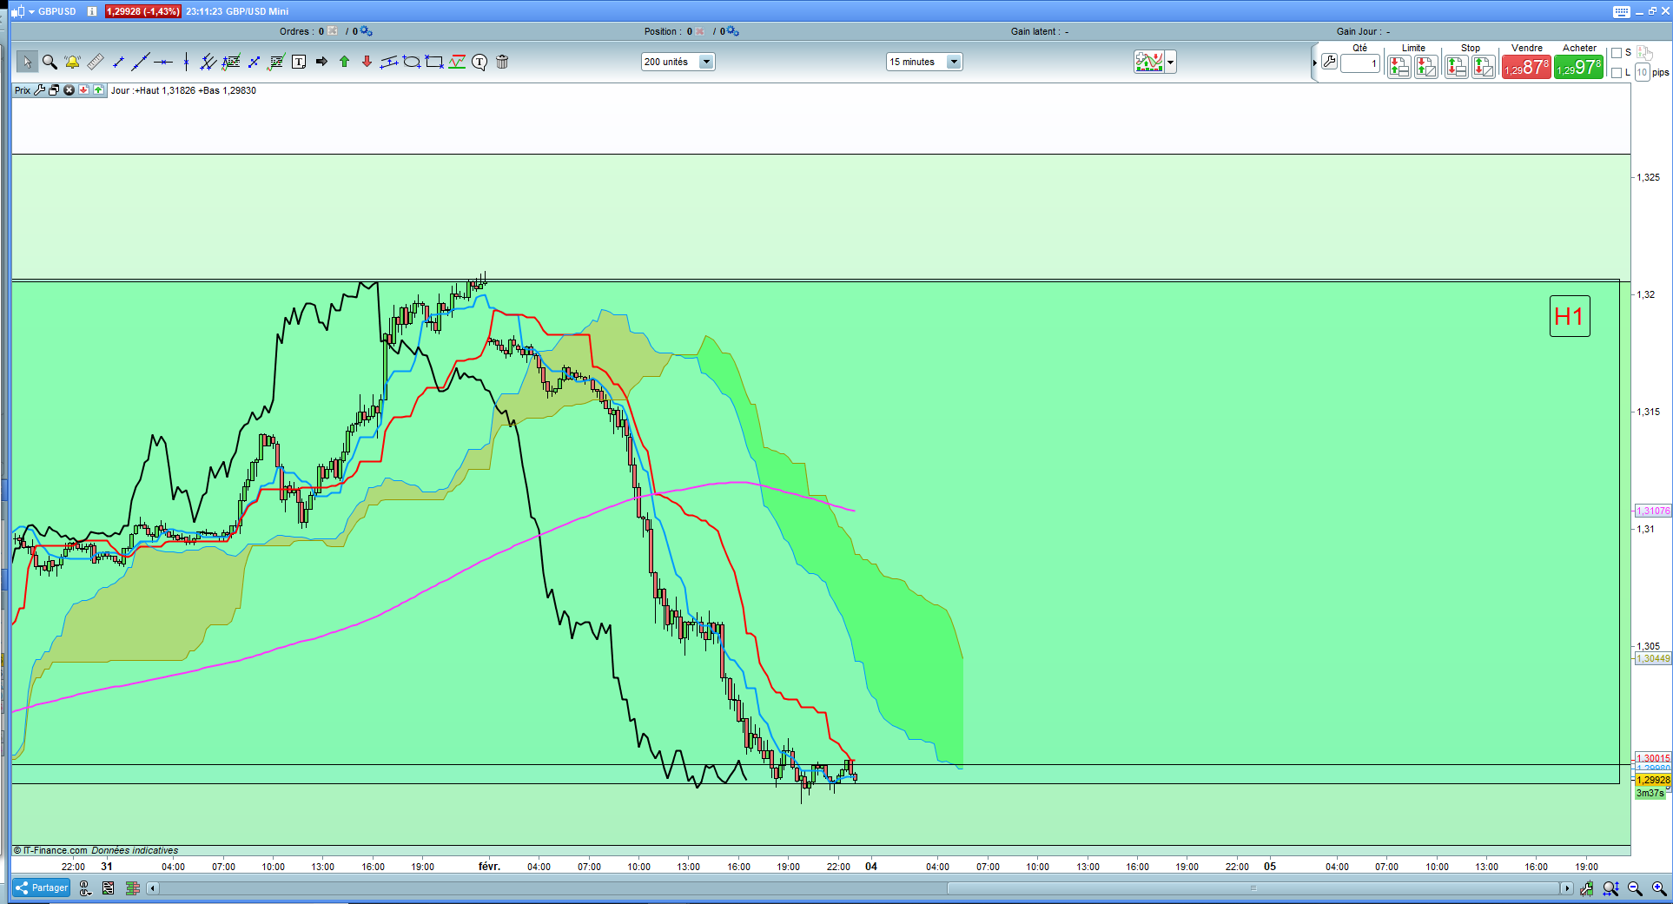Click the info icon beside GBPUSD
1673x904 pixels.
click(x=92, y=11)
